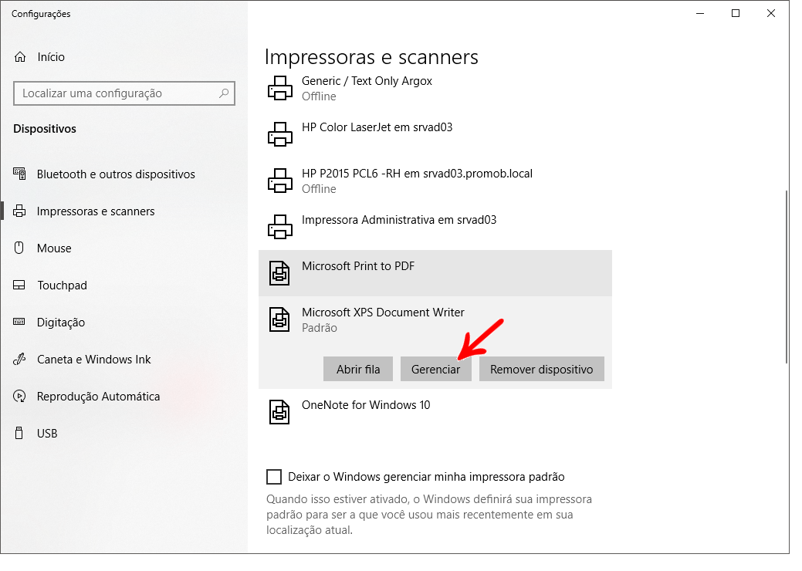The image size is (802, 571).
Task: Click the printers list vertical scrollbar
Action: tap(787, 276)
